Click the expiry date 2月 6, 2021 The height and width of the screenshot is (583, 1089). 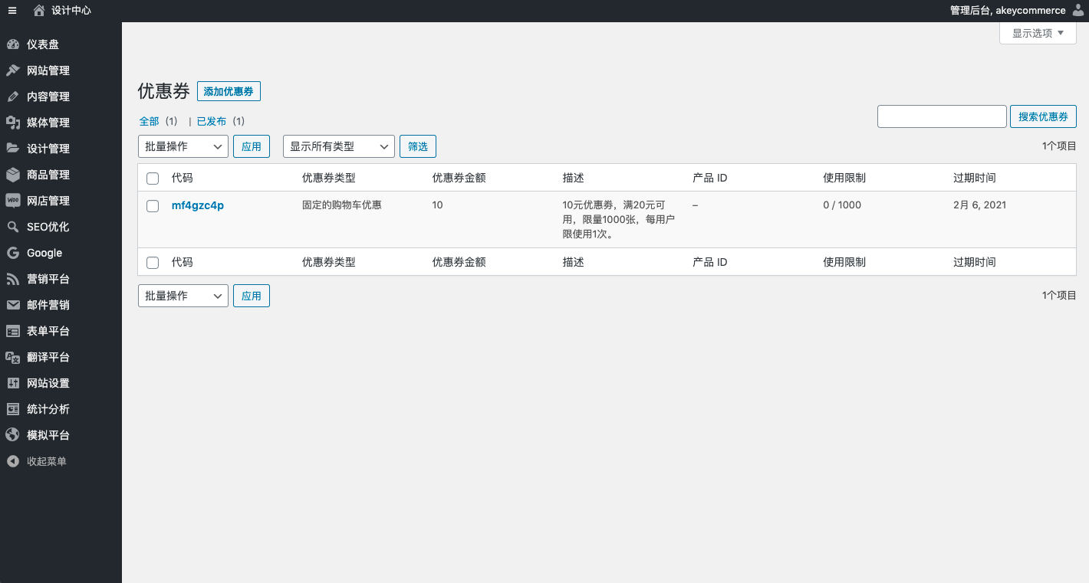pyautogui.click(x=980, y=205)
